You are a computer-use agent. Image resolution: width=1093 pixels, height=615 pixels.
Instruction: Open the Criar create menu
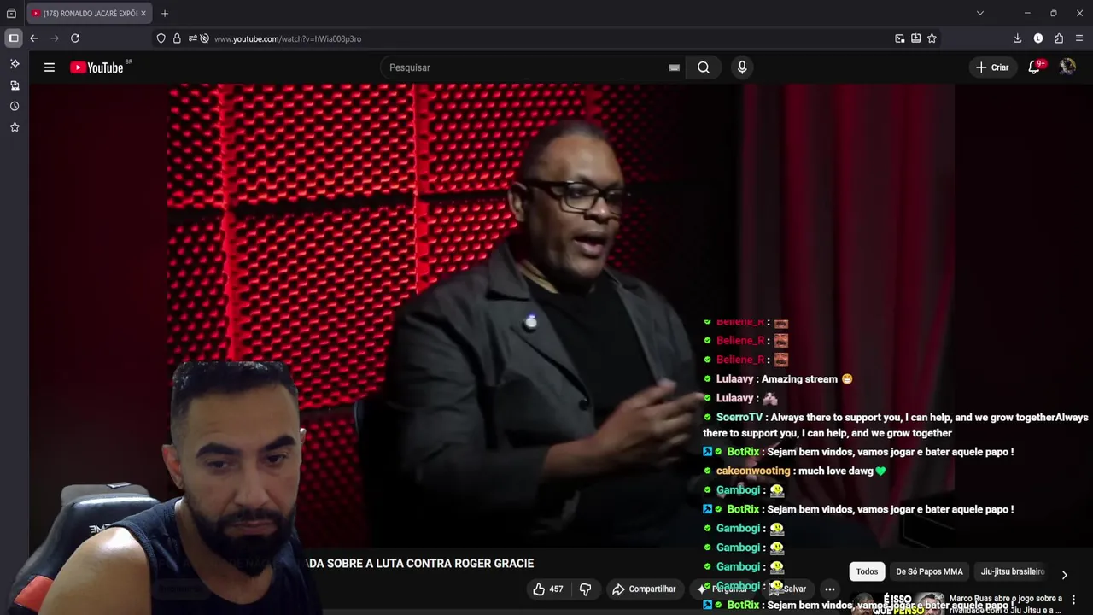click(992, 67)
